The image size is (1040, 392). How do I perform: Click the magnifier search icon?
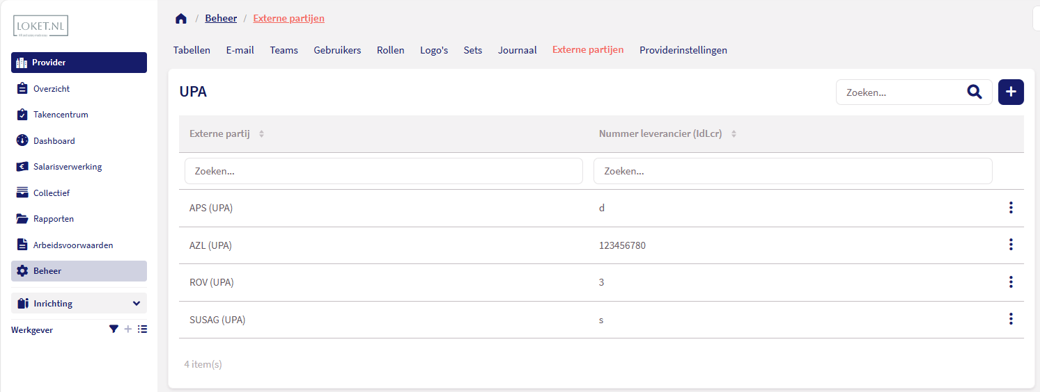(x=975, y=92)
